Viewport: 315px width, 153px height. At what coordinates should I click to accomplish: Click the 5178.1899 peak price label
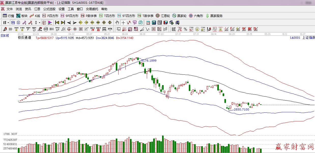point(149,61)
